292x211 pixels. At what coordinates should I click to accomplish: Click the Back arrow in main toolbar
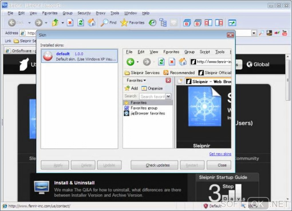pos(12,23)
